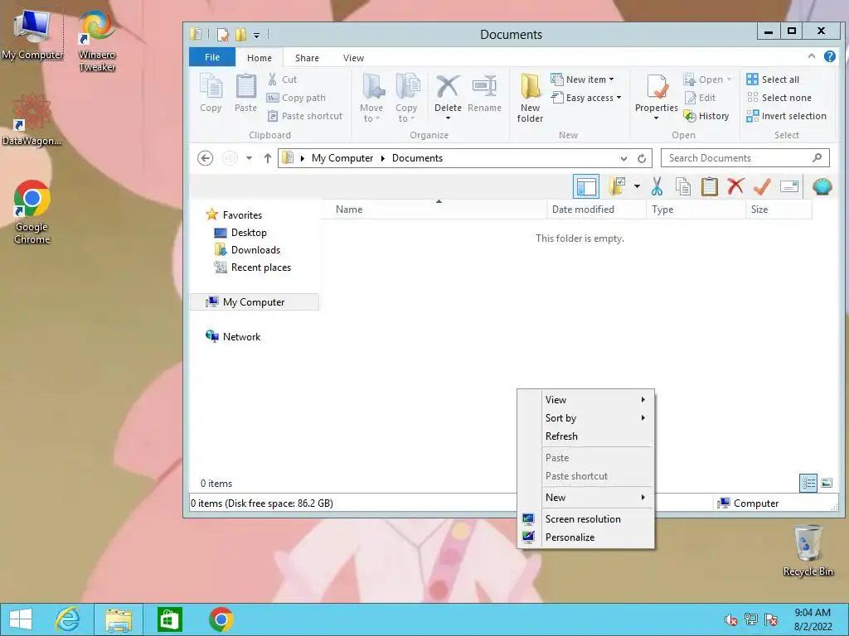Select Personalize from the context menu

point(586,537)
